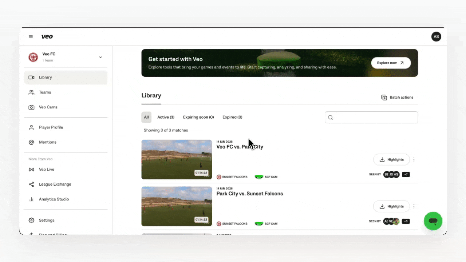Go to the Teams page

click(66, 92)
